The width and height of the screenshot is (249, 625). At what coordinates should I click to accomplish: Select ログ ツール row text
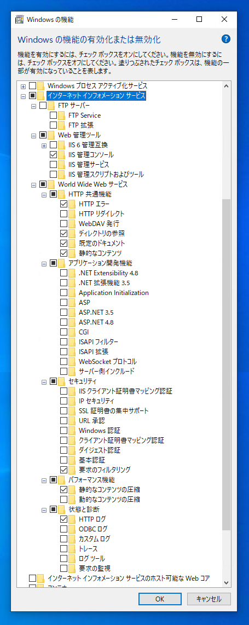pos(91,558)
